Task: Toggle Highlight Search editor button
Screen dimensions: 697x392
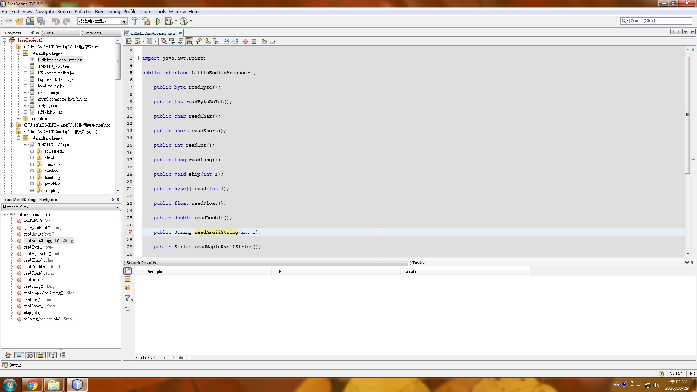Action: [189, 41]
